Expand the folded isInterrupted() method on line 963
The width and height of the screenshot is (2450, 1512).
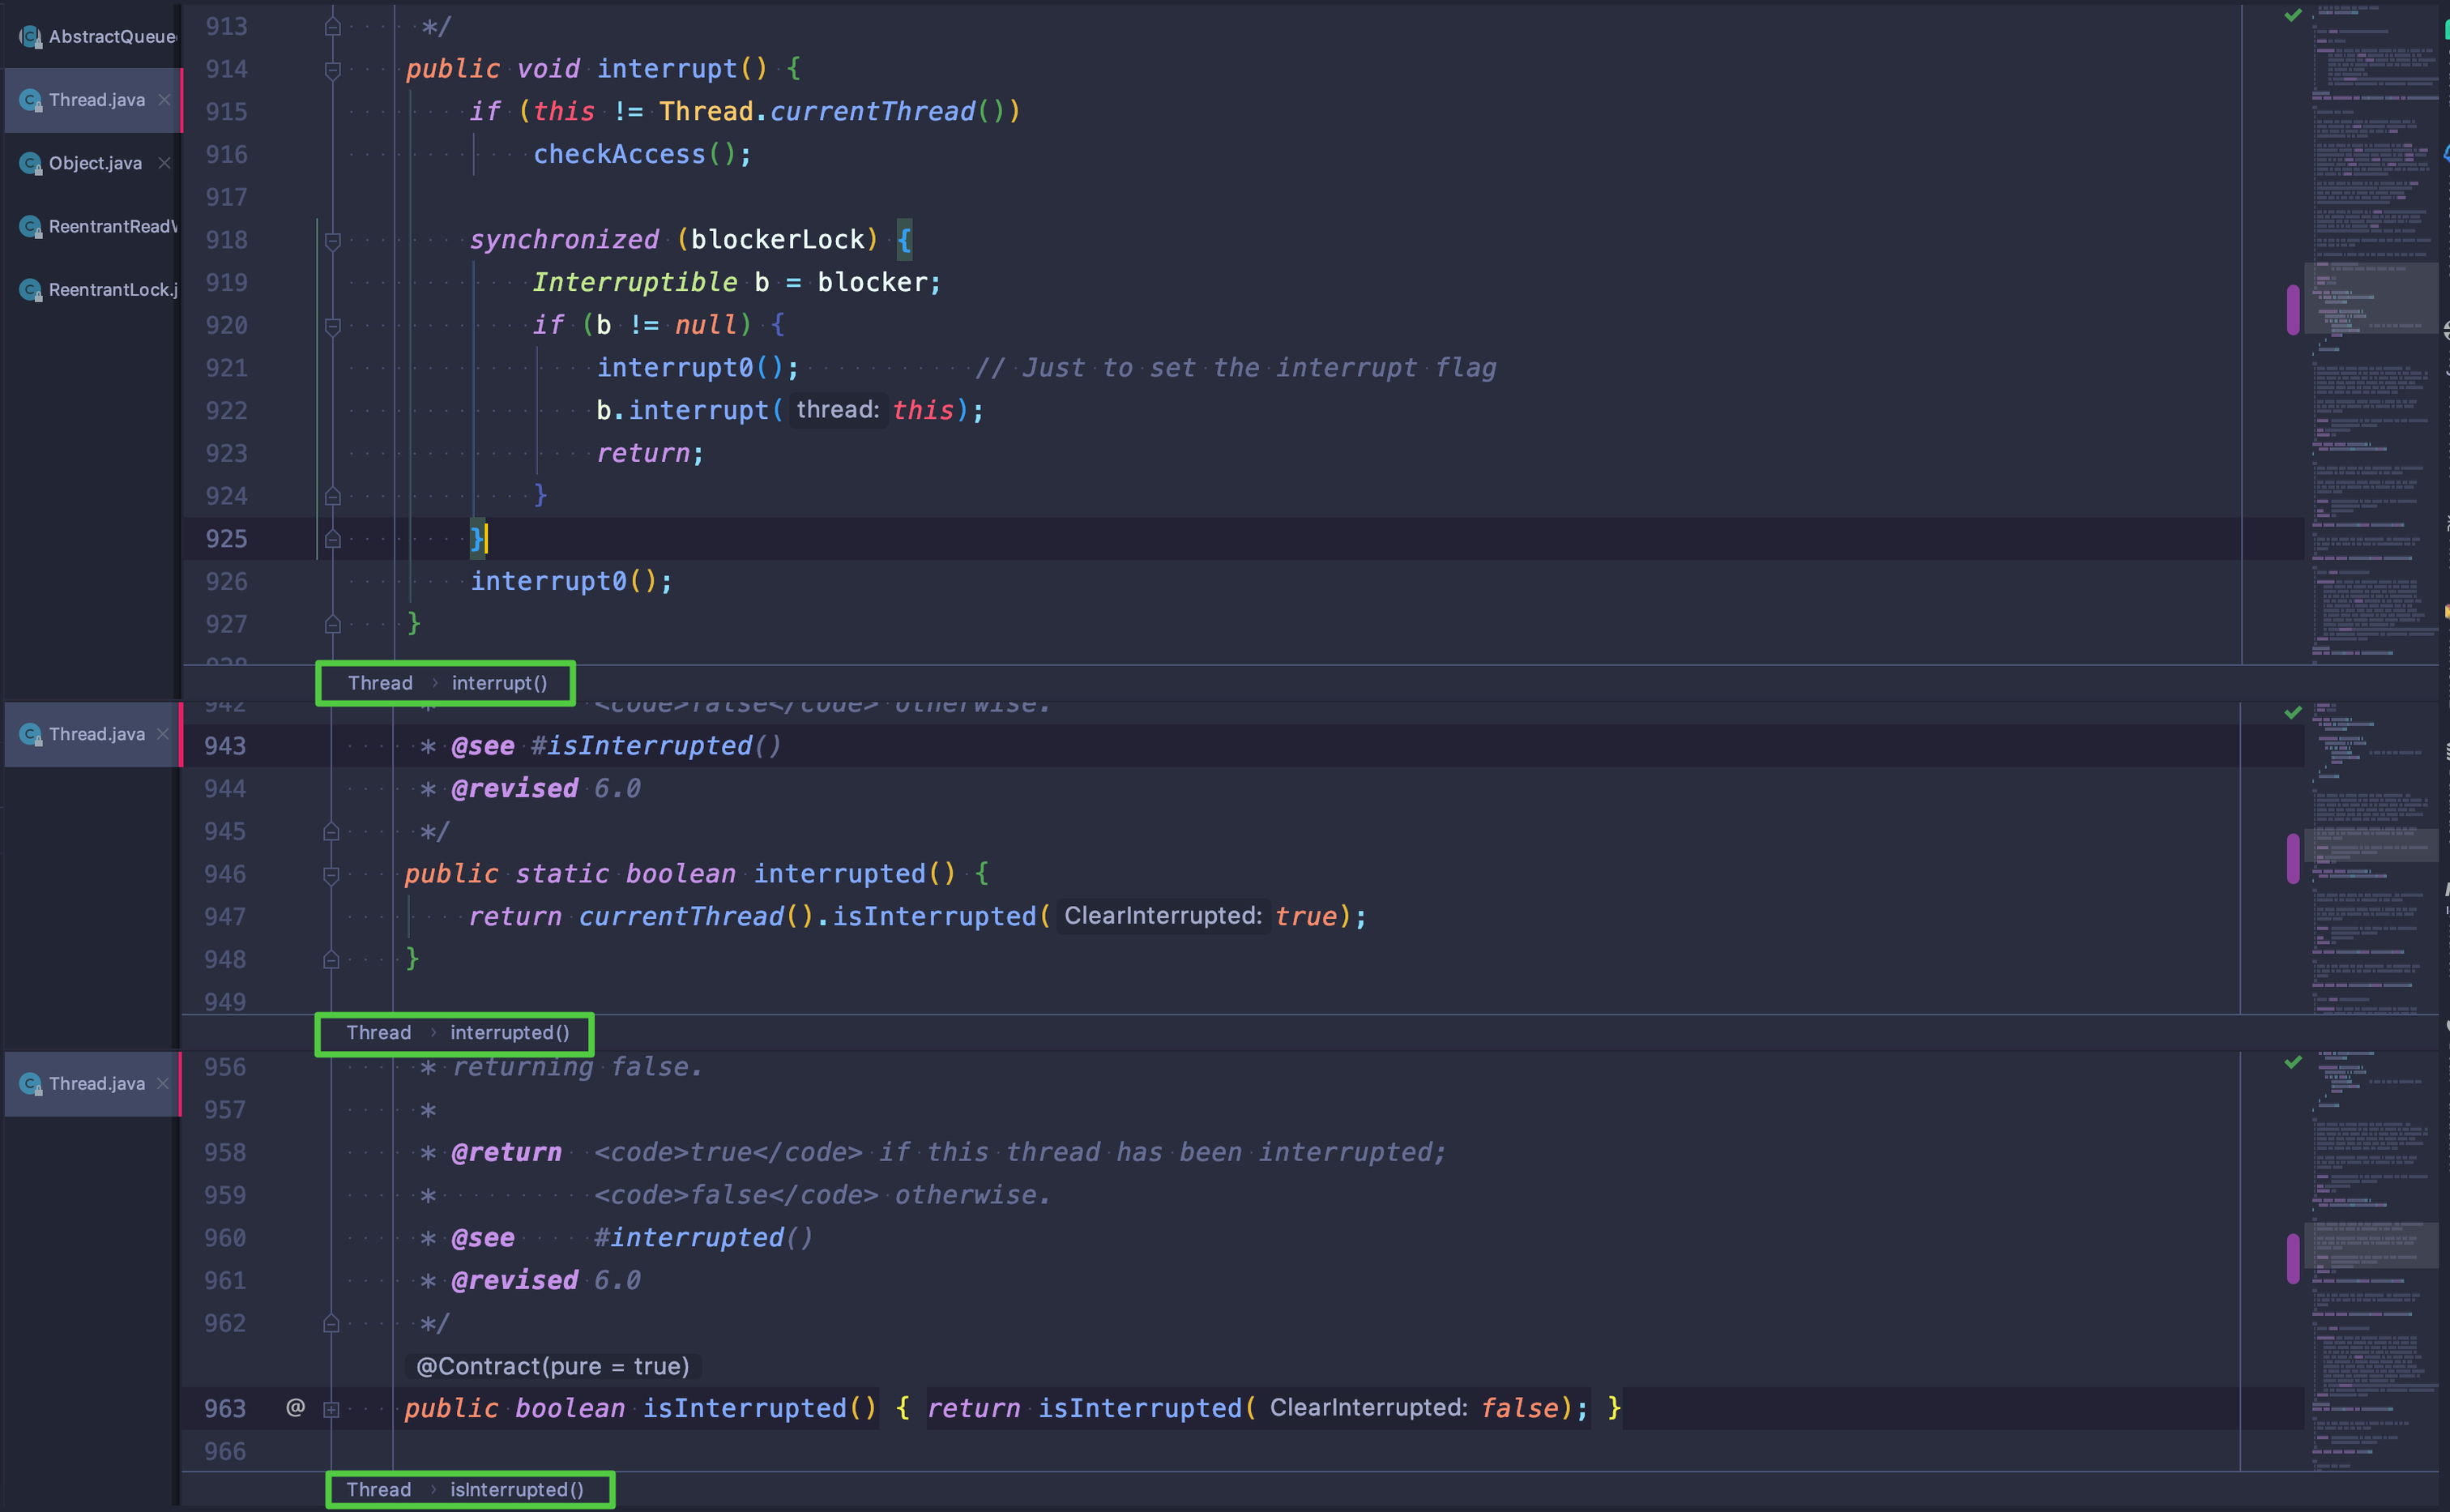(x=332, y=1409)
